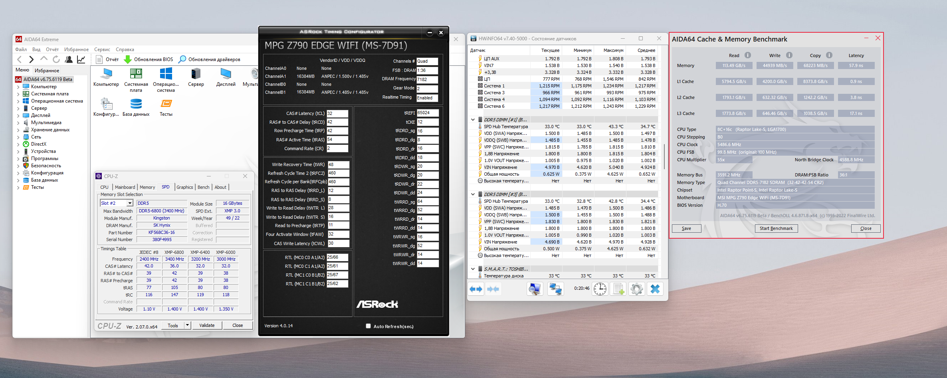Switch to the Избранное sidebar tab
947x378 pixels.
point(47,71)
